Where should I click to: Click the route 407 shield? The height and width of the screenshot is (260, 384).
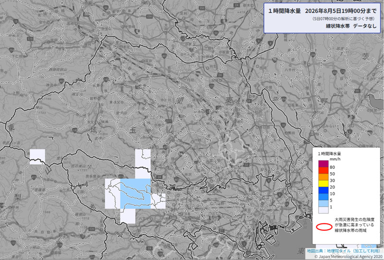click(164, 56)
